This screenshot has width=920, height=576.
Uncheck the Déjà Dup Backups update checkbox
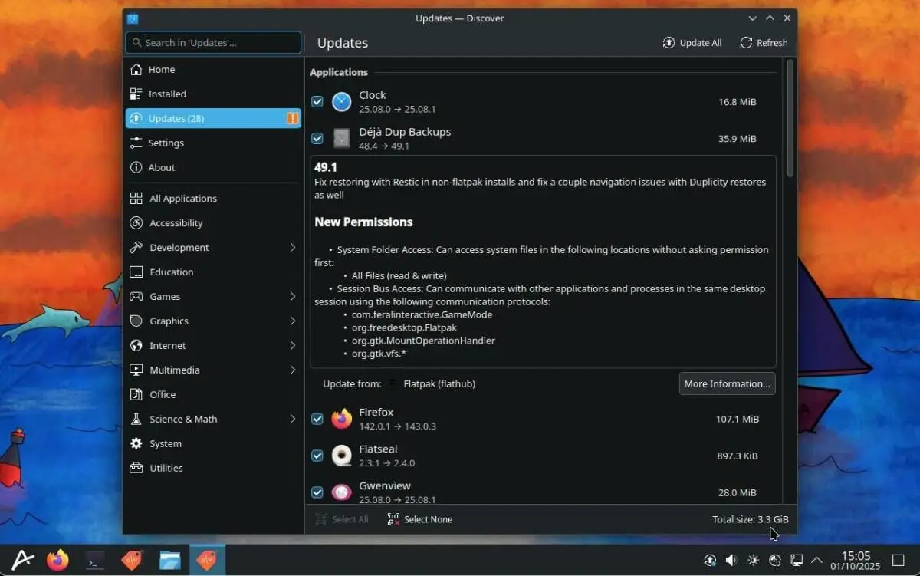click(317, 138)
